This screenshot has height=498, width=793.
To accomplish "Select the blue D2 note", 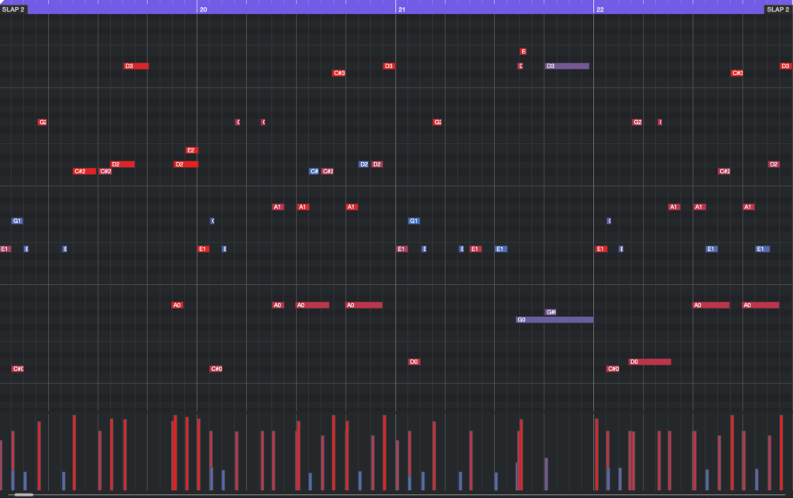I will [363, 164].
